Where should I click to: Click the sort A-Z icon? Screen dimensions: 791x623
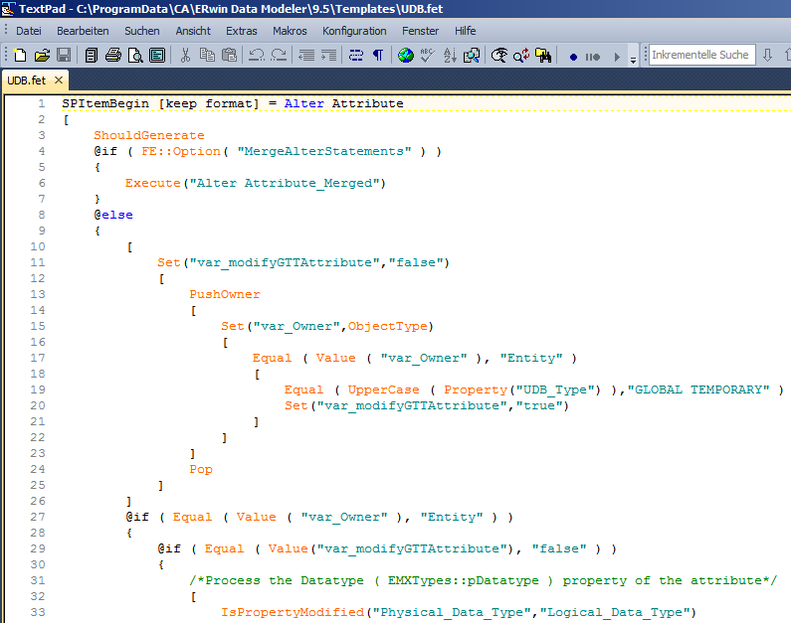click(x=450, y=56)
